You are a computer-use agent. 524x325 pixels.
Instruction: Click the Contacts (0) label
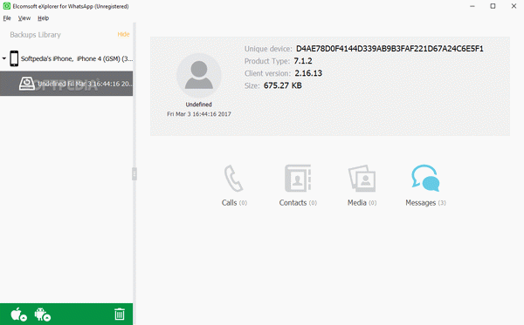click(x=298, y=203)
